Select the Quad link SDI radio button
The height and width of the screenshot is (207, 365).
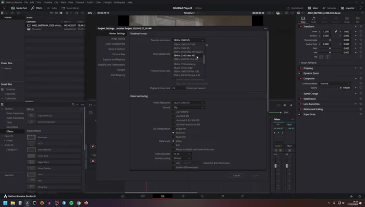pos(173,137)
